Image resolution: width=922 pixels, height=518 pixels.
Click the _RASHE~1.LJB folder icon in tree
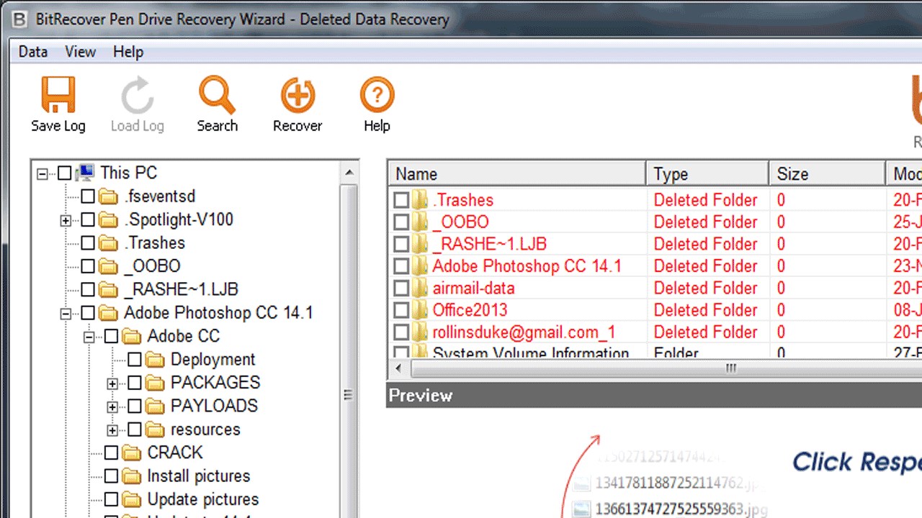108,290
